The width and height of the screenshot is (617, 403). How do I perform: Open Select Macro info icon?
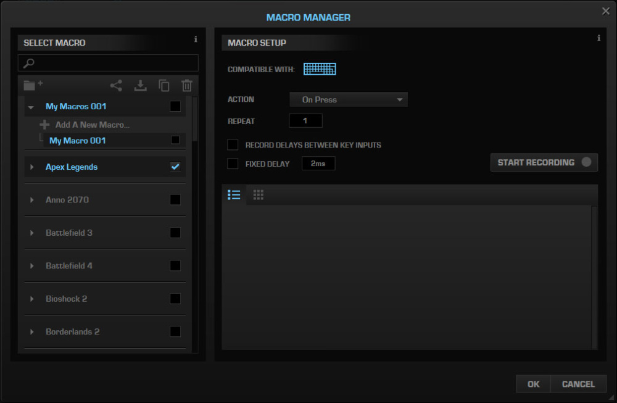point(196,39)
